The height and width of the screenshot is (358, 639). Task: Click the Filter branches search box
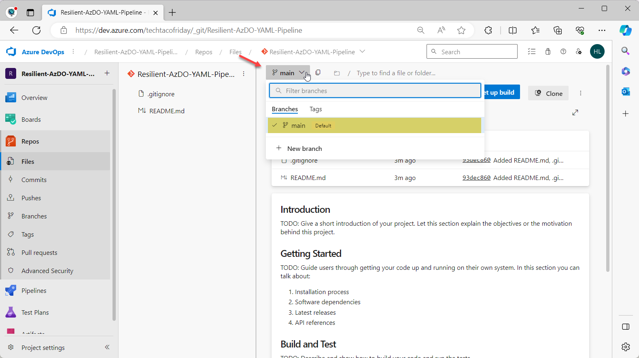(375, 91)
